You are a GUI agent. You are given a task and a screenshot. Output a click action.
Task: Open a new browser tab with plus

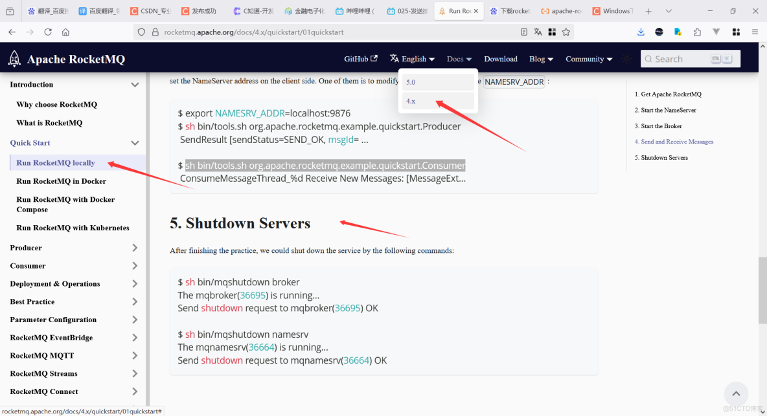(648, 11)
